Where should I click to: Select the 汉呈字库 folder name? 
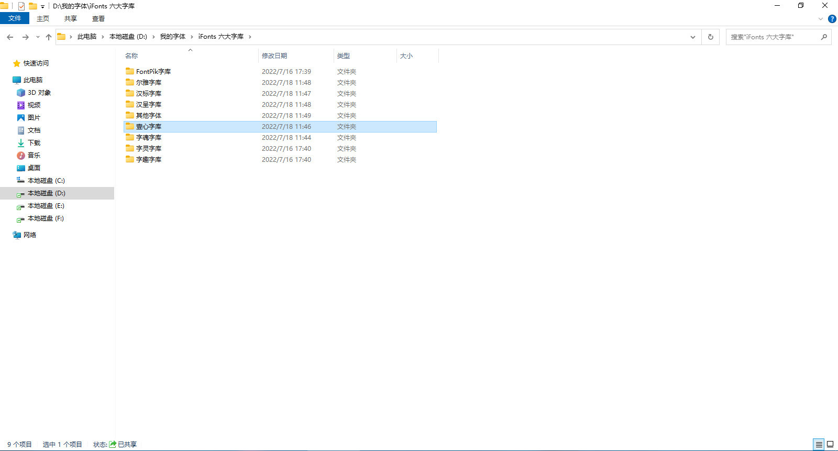[x=149, y=105]
